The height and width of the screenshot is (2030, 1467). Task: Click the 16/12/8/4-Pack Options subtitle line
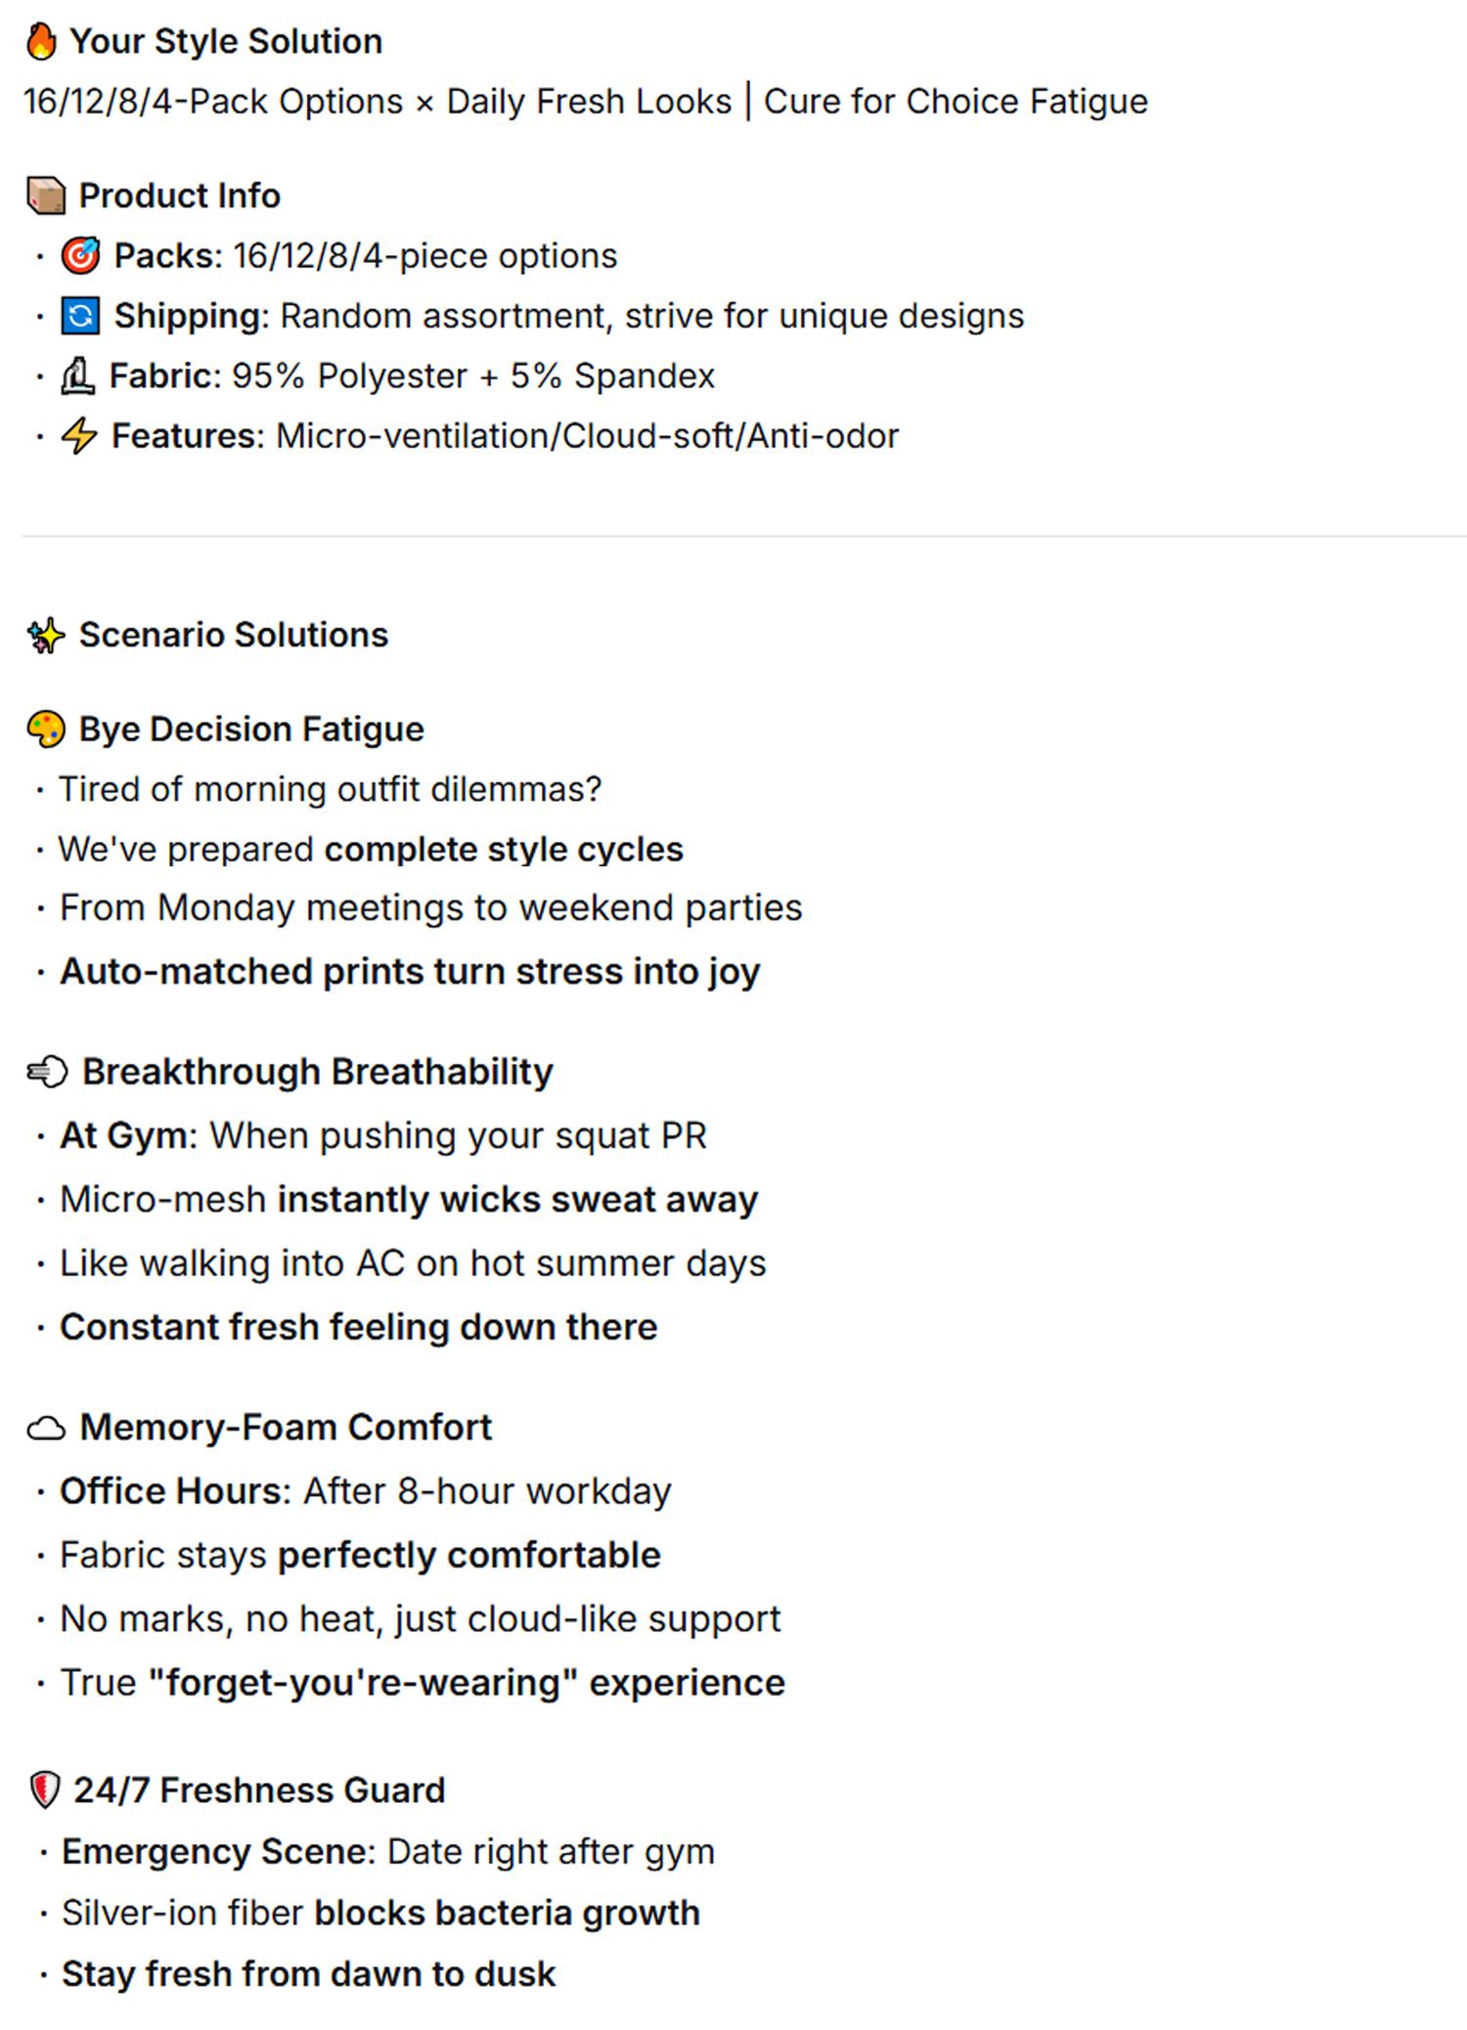[x=585, y=102]
